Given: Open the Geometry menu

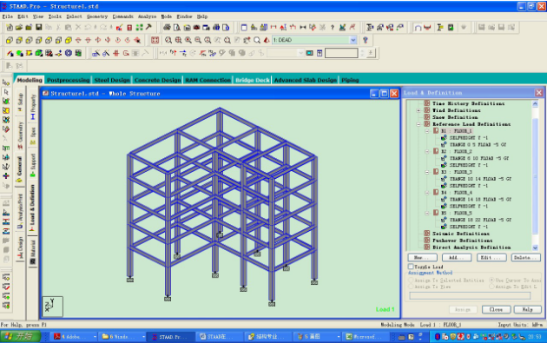Looking at the screenshot, I should click(x=97, y=16).
